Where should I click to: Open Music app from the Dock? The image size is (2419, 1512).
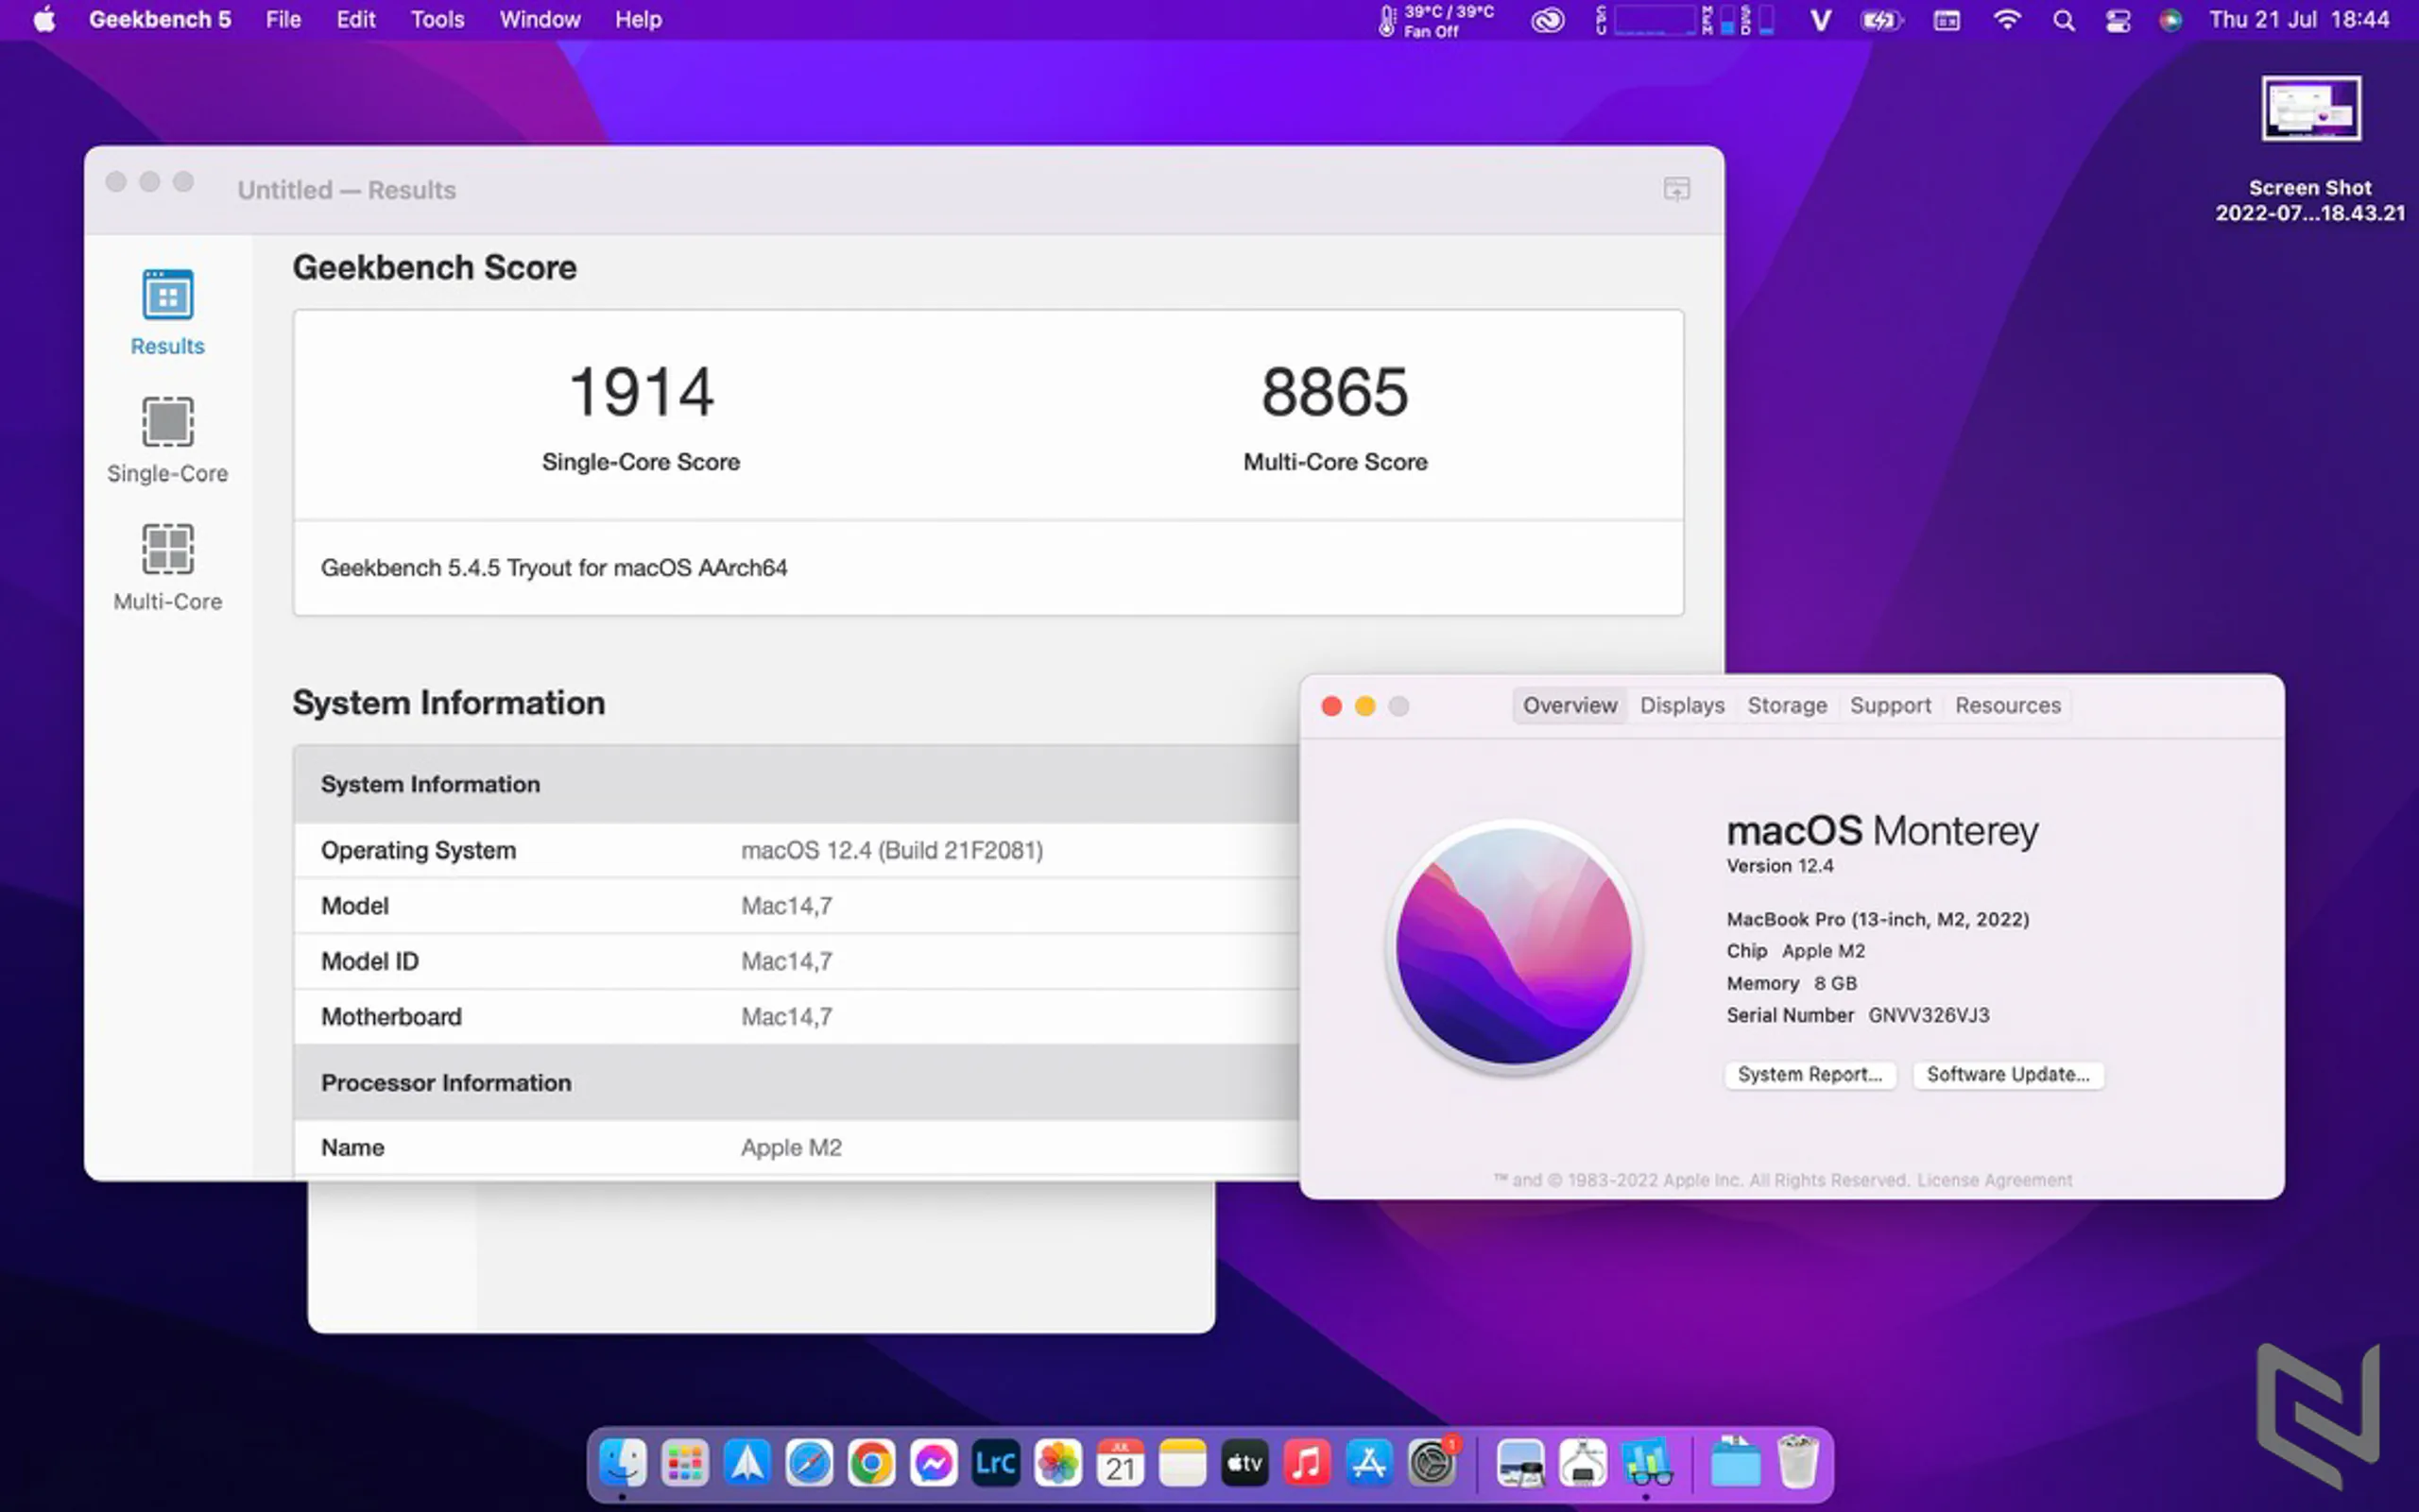click(x=1307, y=1463)
